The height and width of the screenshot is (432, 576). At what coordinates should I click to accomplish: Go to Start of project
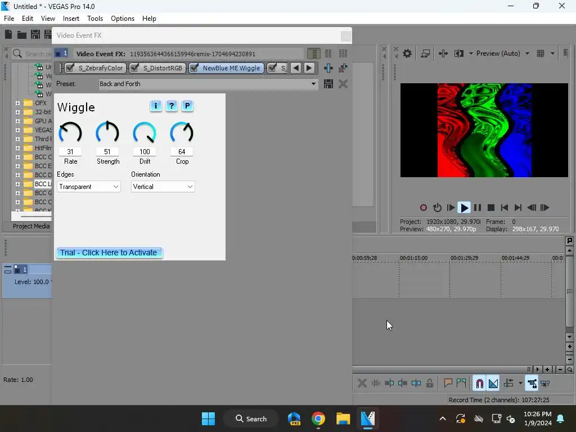click(505, 208)
